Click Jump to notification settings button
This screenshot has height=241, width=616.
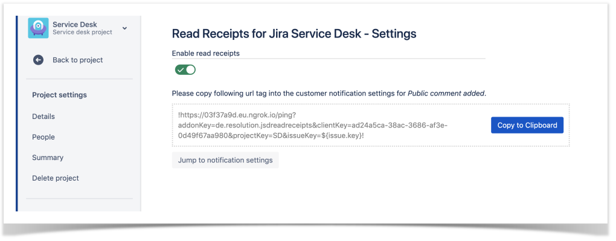pos(225,160)
